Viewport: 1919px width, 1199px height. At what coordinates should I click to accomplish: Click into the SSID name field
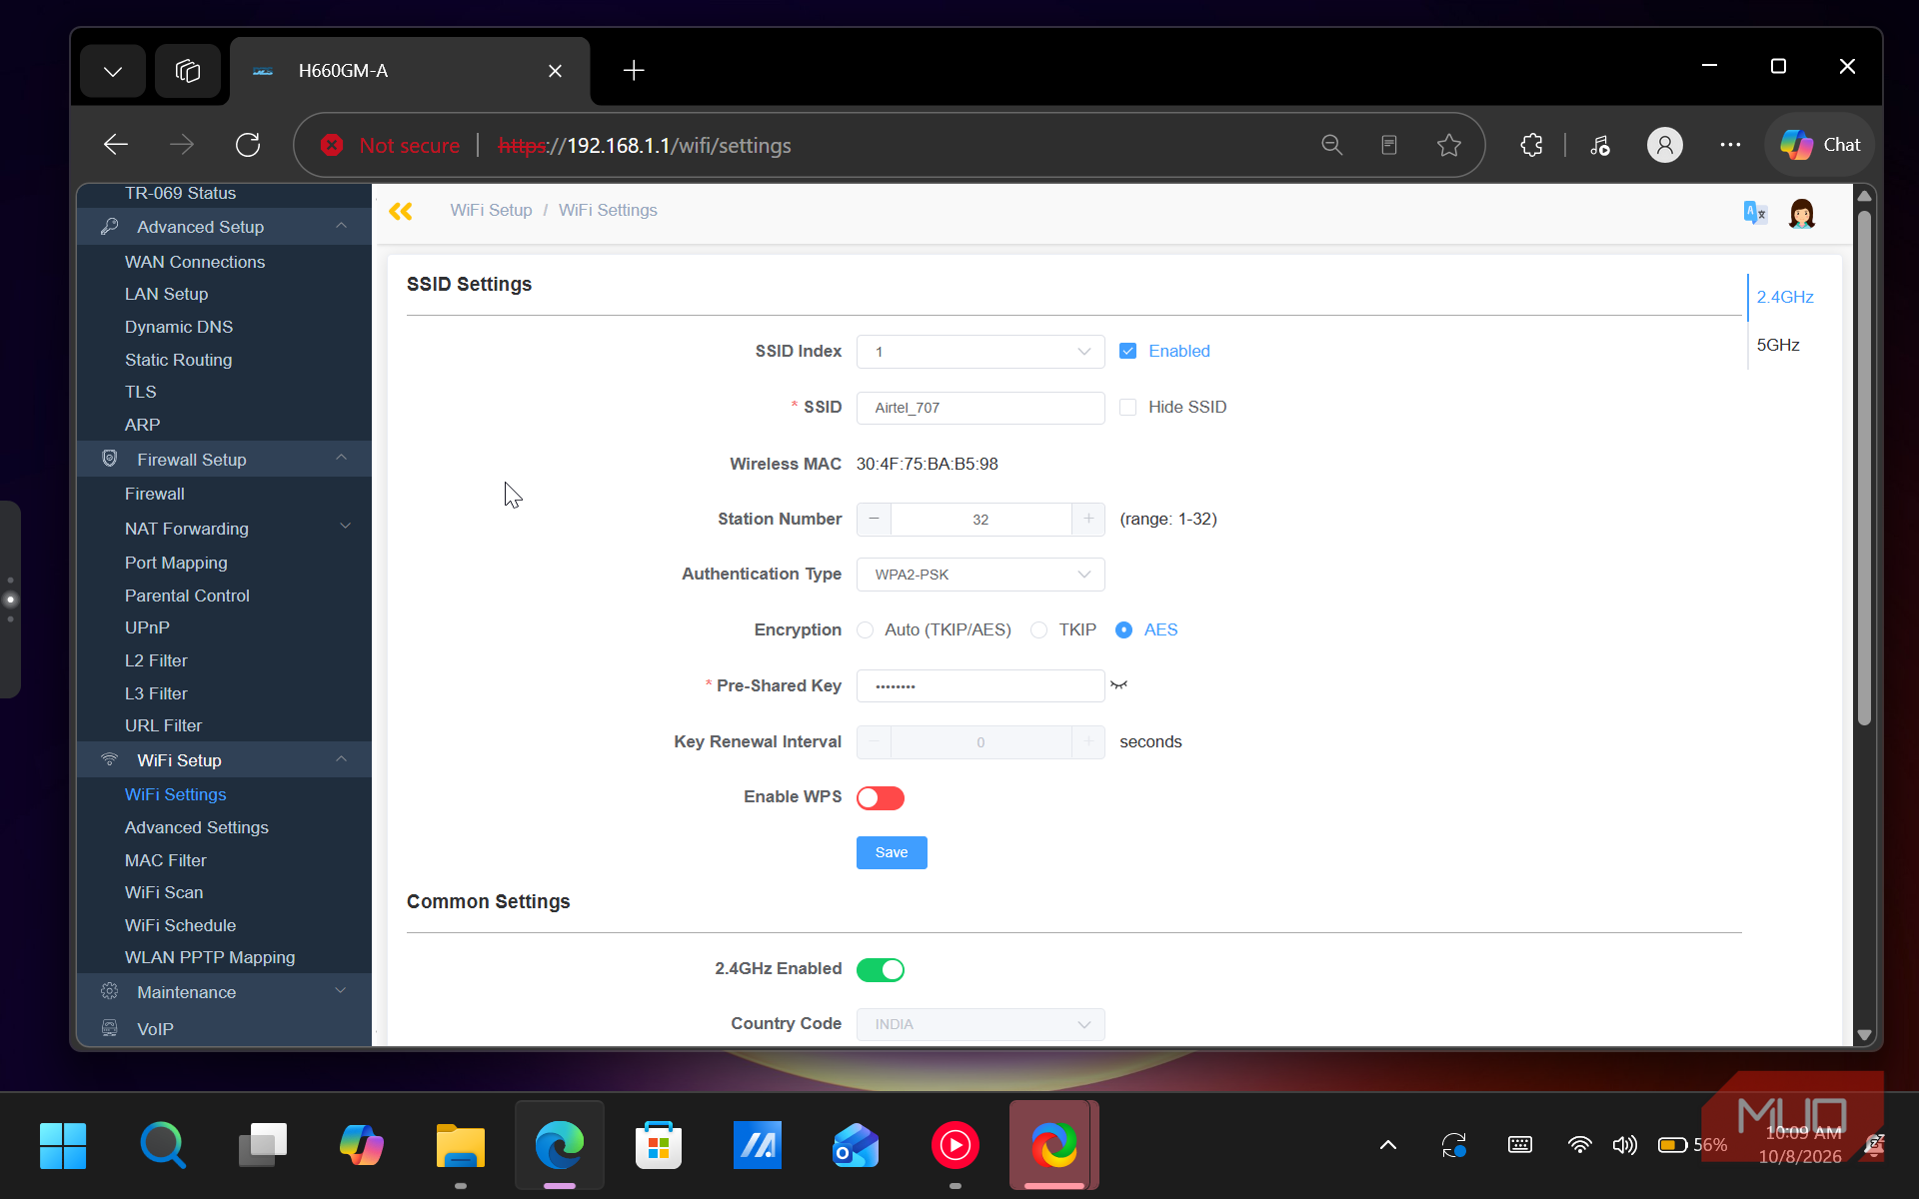pyautogui.click(x=980, y=408)
